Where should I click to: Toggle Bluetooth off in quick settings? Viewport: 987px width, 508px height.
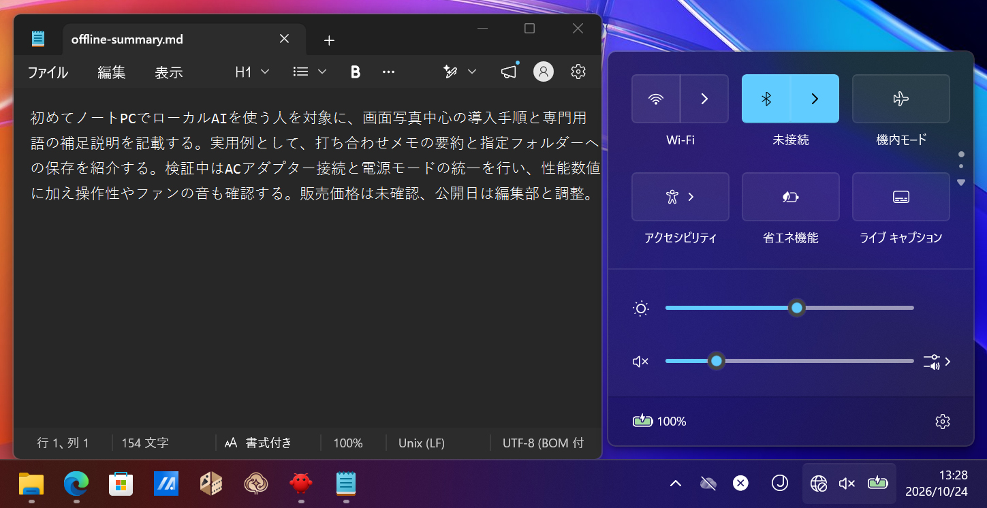[x=766, y=99]
